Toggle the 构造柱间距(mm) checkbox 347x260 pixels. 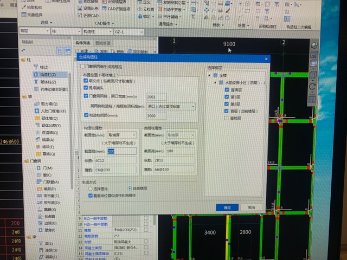point(86,115)
